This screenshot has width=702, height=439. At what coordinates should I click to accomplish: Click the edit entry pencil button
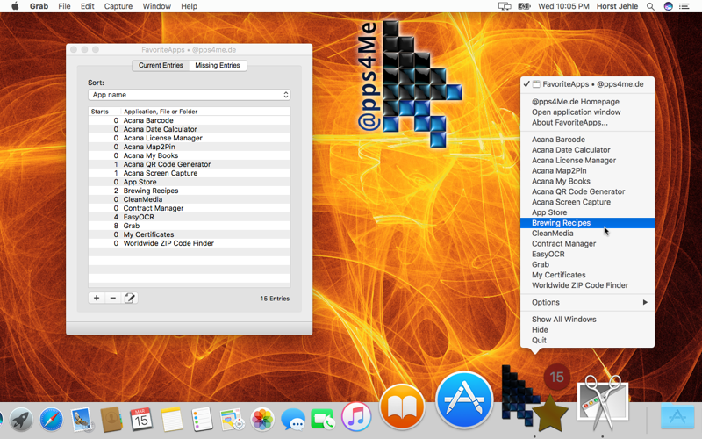coord(129,298)
